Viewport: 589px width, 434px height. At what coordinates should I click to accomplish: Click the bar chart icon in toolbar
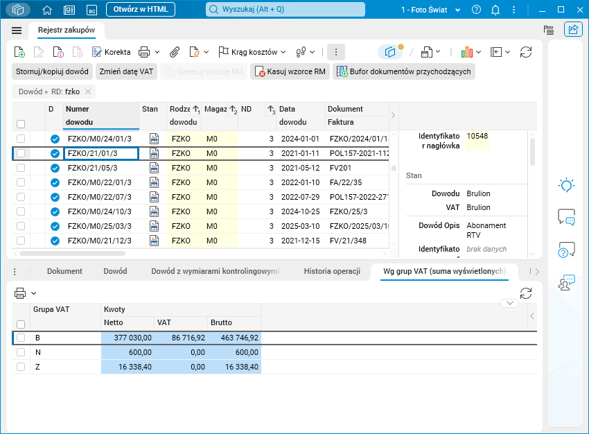466,52
